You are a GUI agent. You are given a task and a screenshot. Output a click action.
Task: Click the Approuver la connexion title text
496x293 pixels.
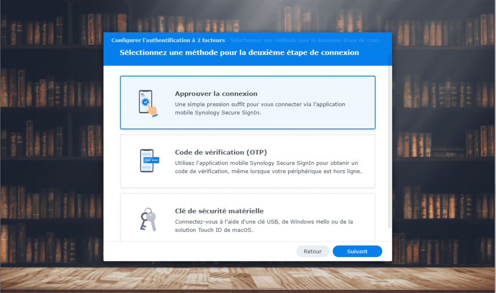point(216,94)
